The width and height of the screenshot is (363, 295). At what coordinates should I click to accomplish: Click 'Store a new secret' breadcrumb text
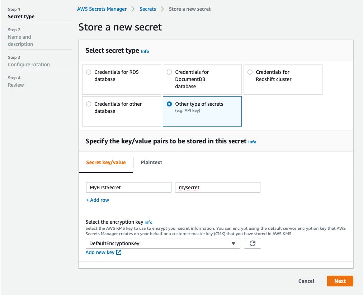tap(190, 9)
